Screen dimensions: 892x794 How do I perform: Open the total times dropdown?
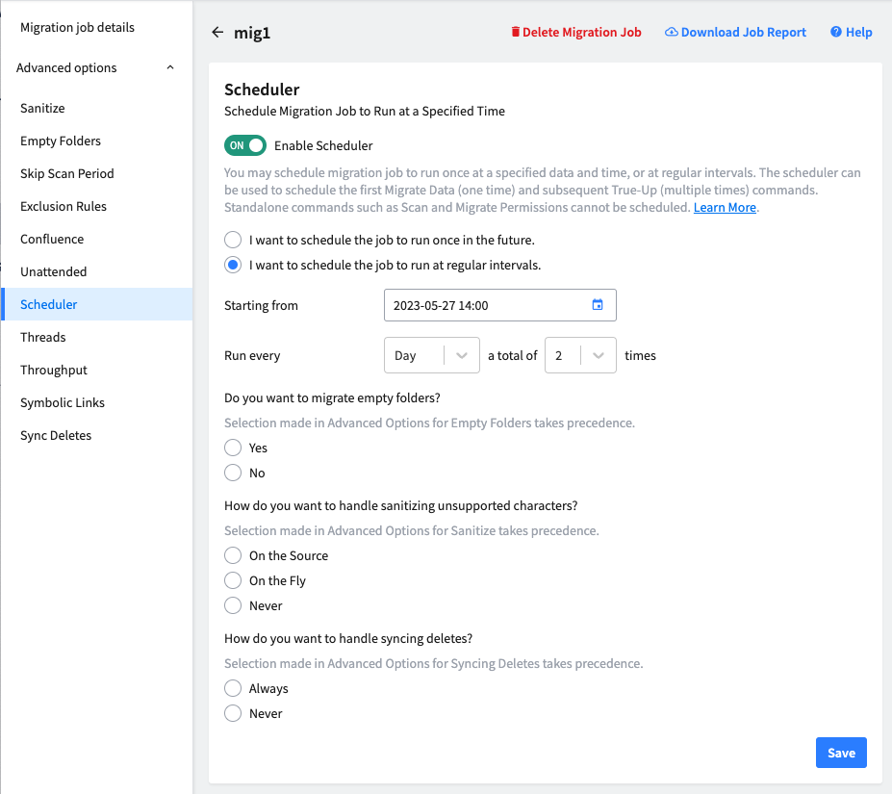[580, 355]
